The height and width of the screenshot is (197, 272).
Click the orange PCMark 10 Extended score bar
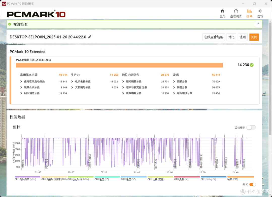119,65
